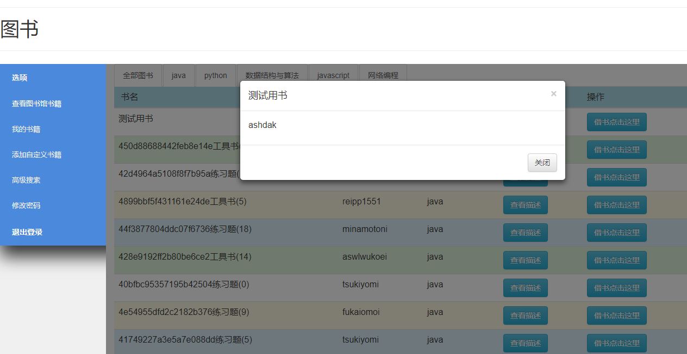
Task: Close the 测试用书 dialog using the × icon
Action: [554, 94]
